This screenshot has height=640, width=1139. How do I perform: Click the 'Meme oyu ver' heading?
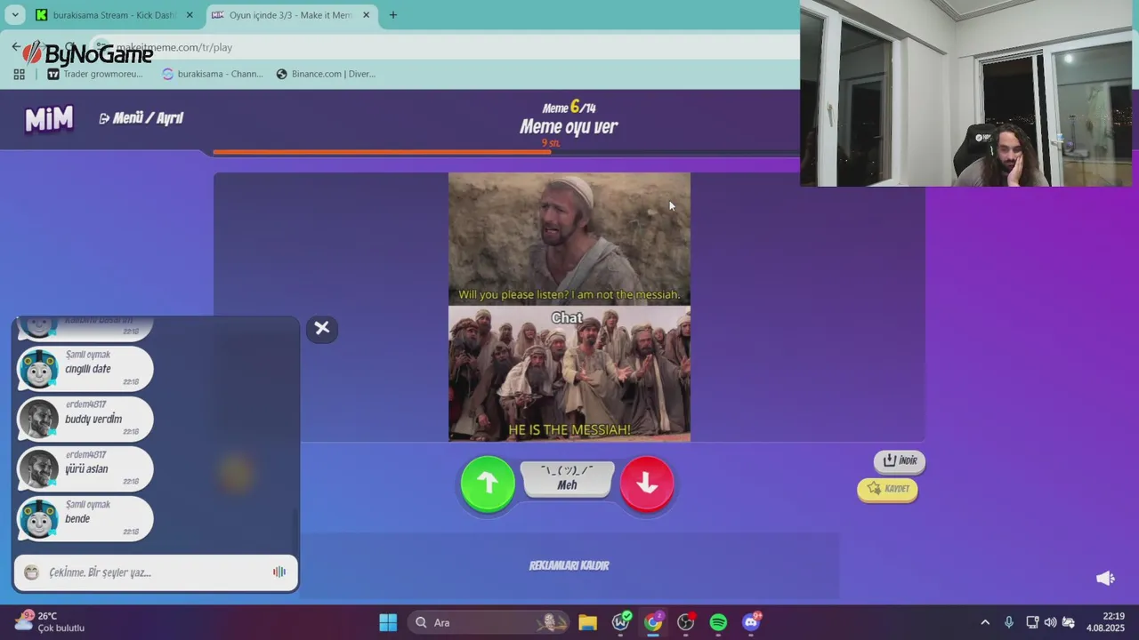click(569, 126)
